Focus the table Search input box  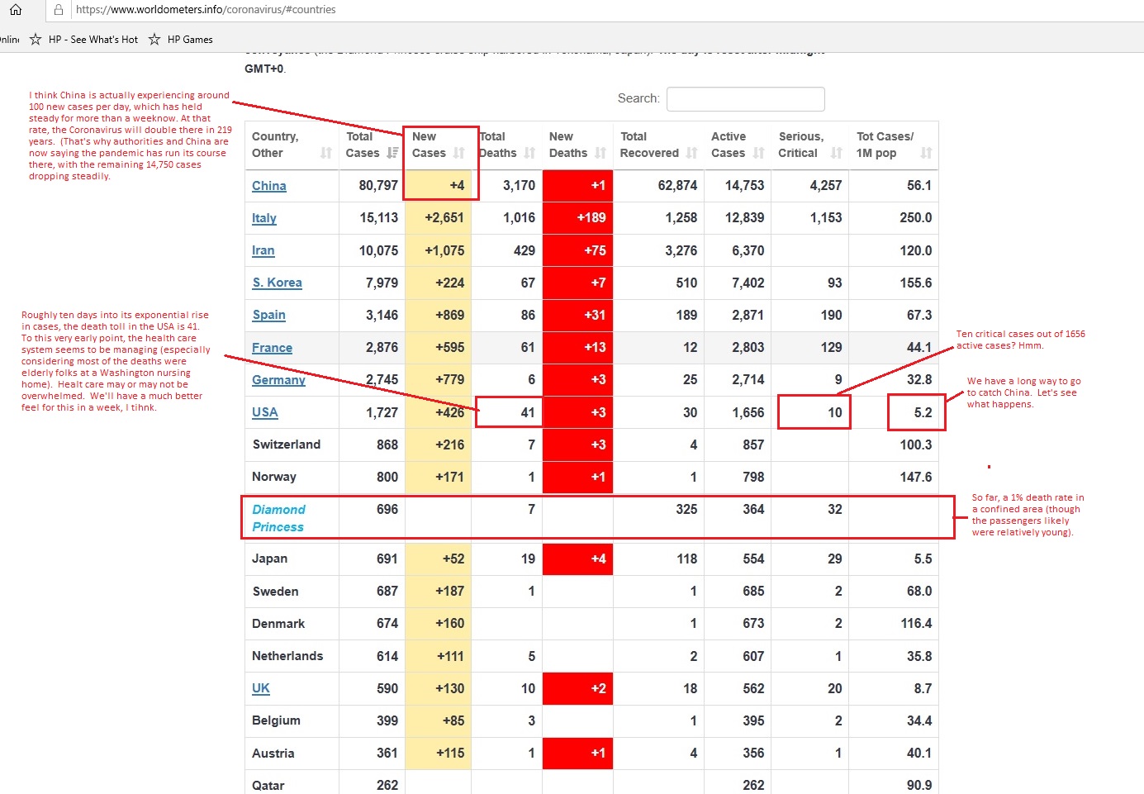coord(745,98)
